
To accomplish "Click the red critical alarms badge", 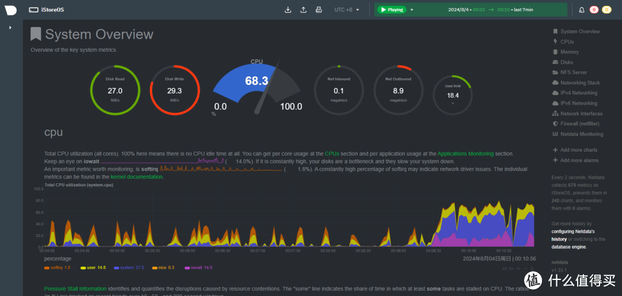I will (594, 10).
